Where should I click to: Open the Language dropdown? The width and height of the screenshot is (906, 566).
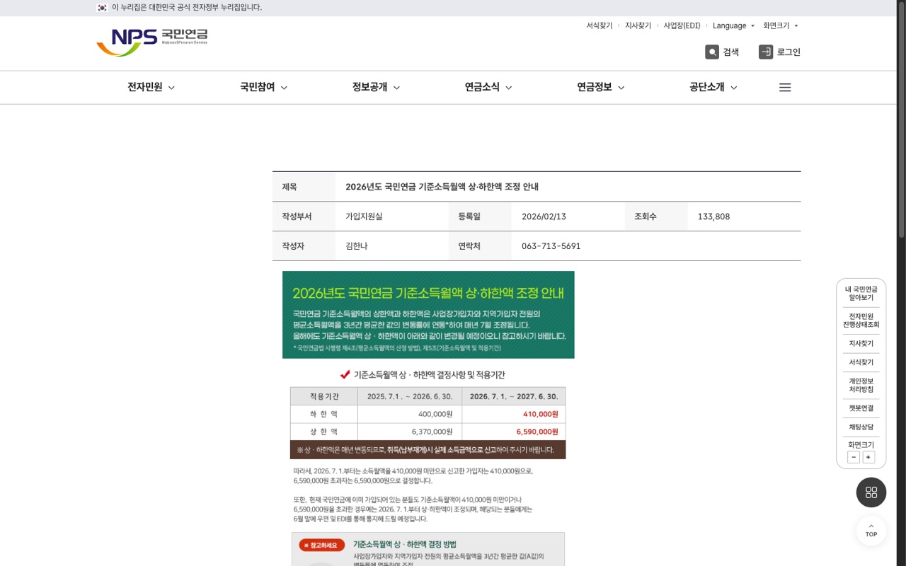pyautogui.click(x=733, y=25)
